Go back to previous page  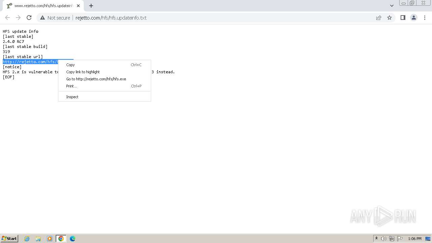(7, 18)
